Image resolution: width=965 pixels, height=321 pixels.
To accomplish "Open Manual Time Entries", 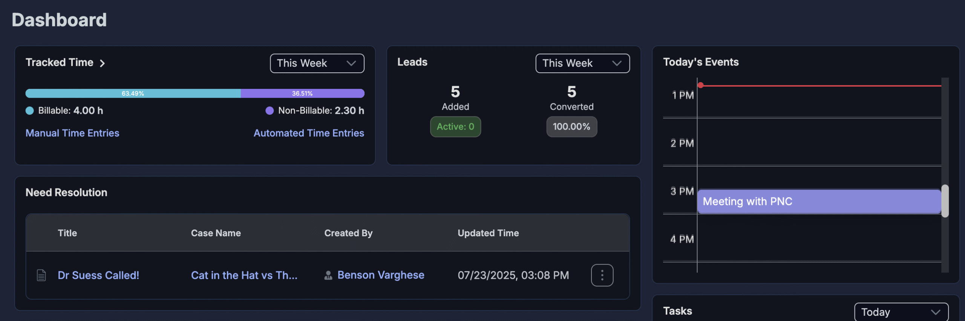I will (x=72, y=133).
